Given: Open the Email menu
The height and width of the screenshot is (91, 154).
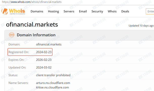Looking at the screenshot, I should click(x=83, y=11).
